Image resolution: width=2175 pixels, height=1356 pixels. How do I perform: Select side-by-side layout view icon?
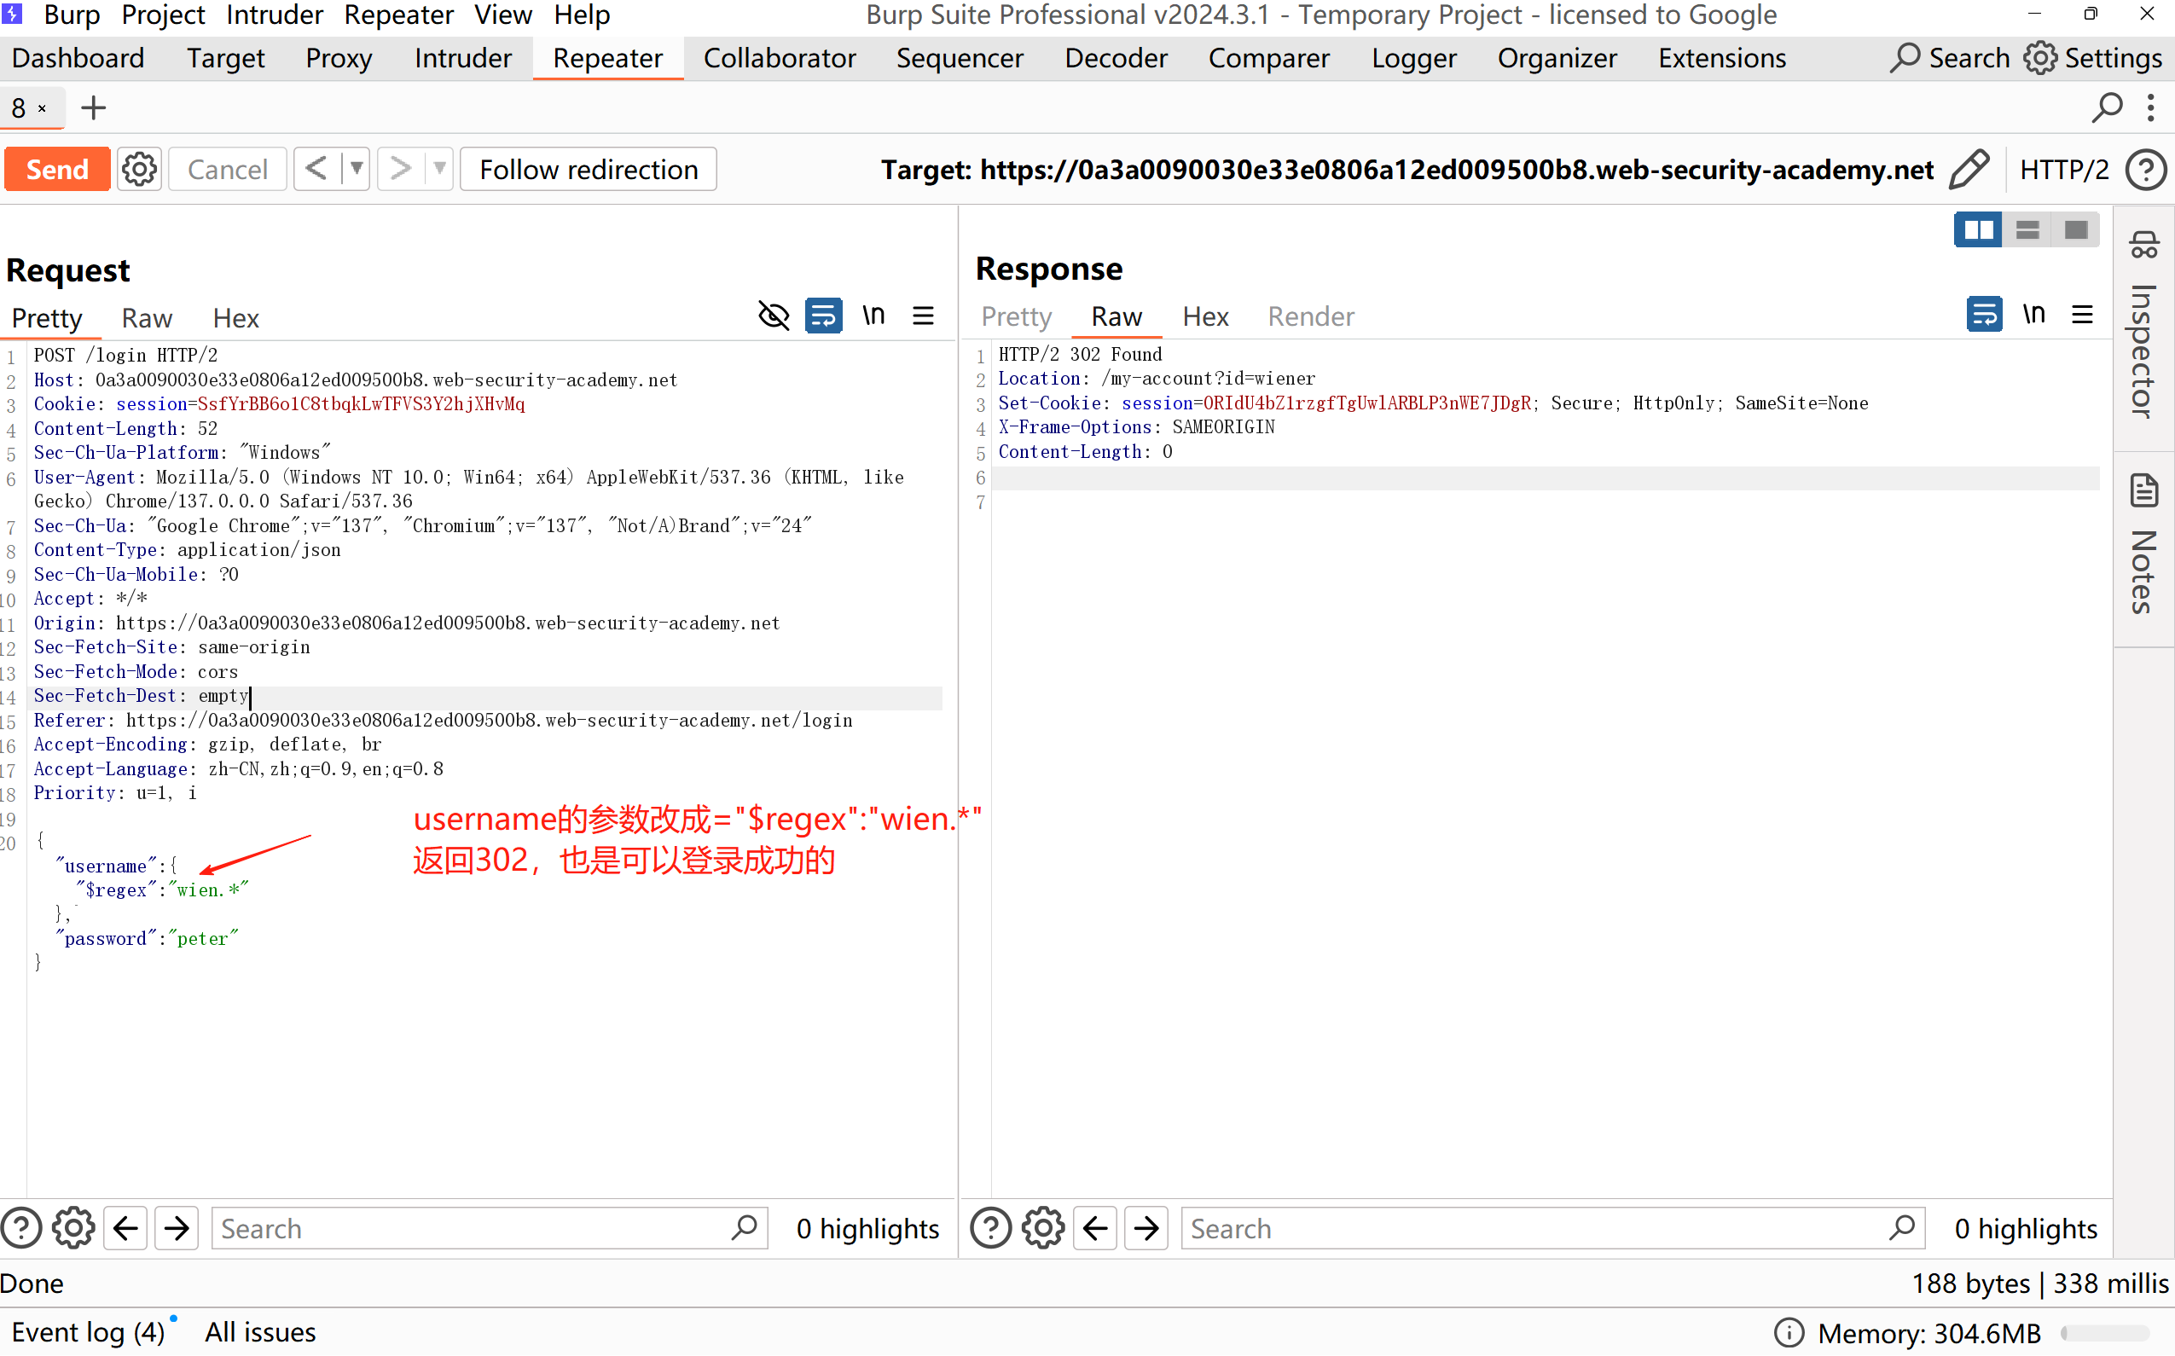(x=1977, y=230)
